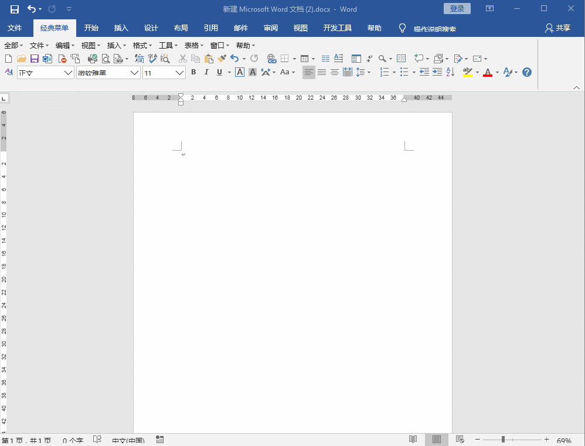The width and height of the screenshot is (585, 446).
Task: Open the 表格 classic menu
Action: 193,46
